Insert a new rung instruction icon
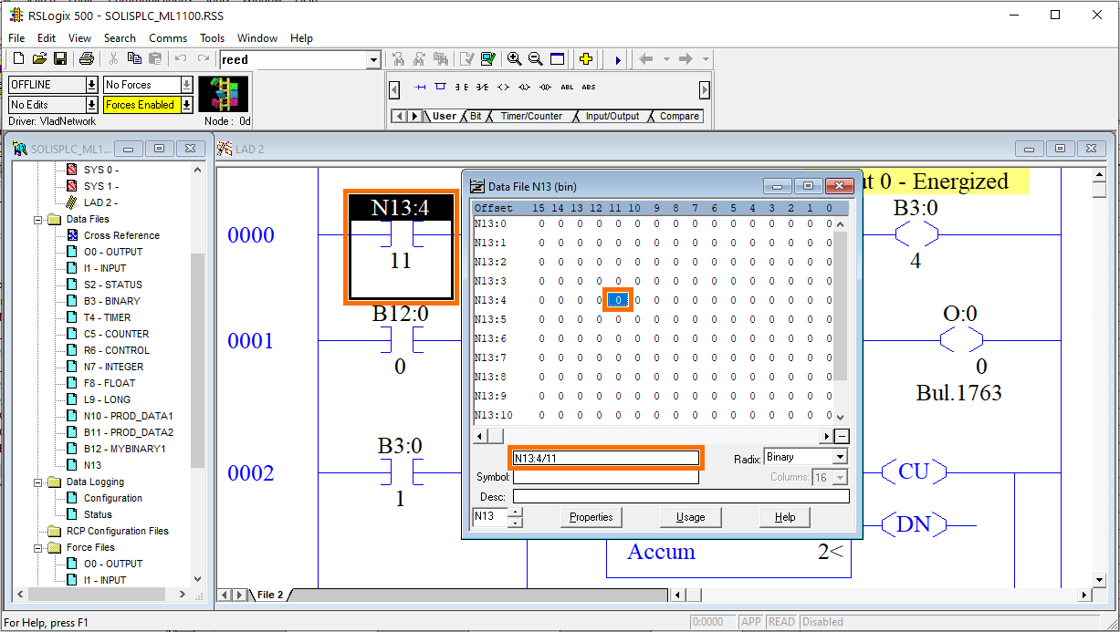The width and height of the screenshot is (1120, 632). pyautogui.click(x=420, y=88)
